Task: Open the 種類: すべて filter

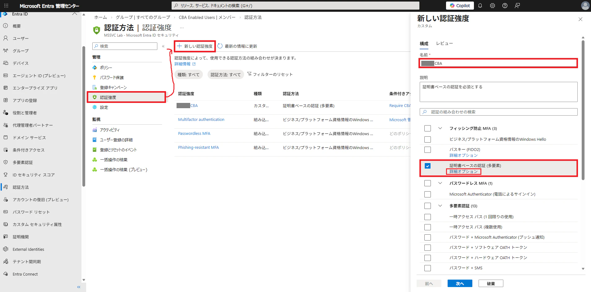Action: point(189,74)
